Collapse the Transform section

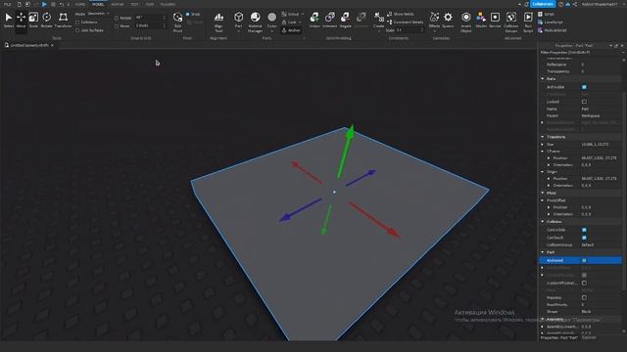543,137
